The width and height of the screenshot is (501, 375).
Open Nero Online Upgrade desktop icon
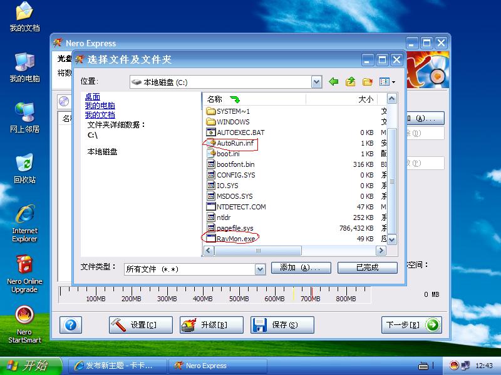(24, 274)
